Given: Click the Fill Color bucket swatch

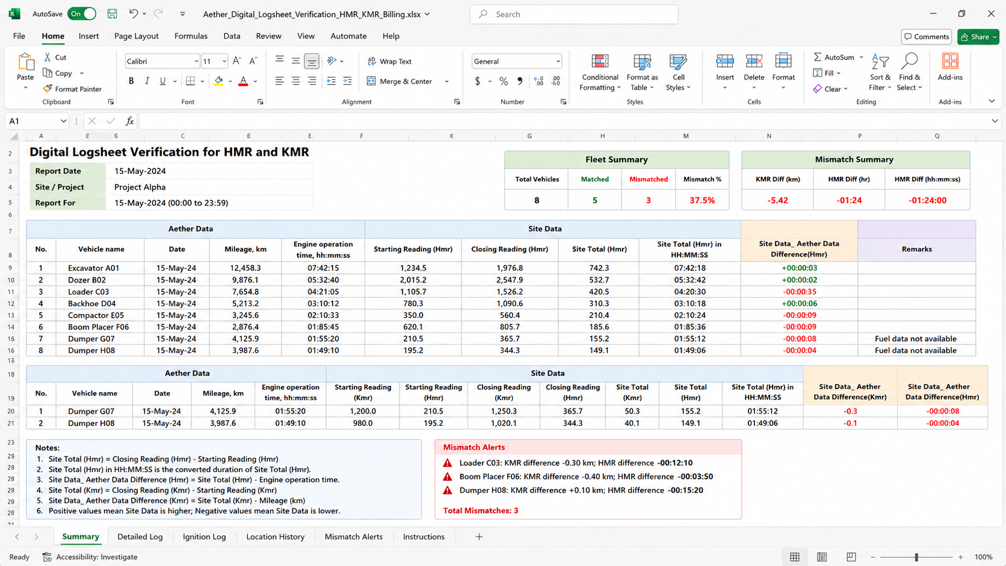Looking at the screenshot, I should [x=218, y=81].
